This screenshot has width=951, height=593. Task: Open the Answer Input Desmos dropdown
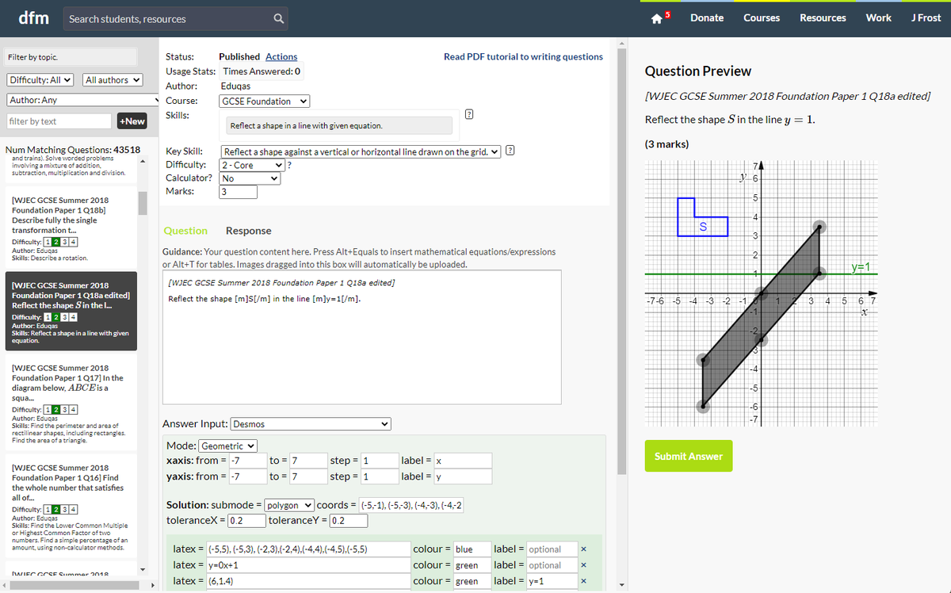(310, 424)
